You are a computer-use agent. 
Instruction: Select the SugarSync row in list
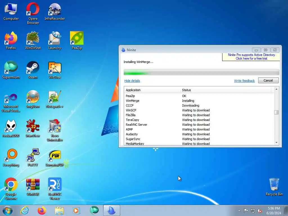click(x=199, y=139)
